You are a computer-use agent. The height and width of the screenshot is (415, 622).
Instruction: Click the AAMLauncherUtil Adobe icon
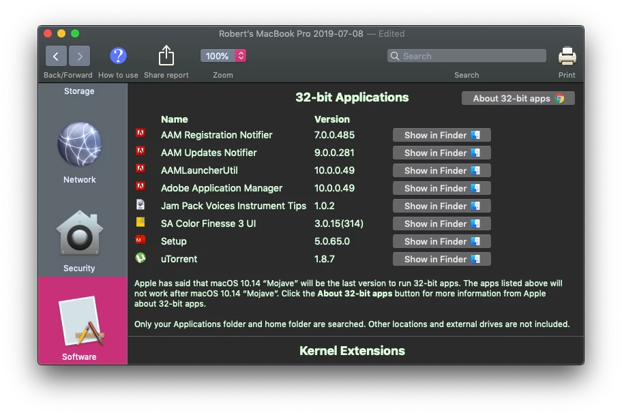140,168
